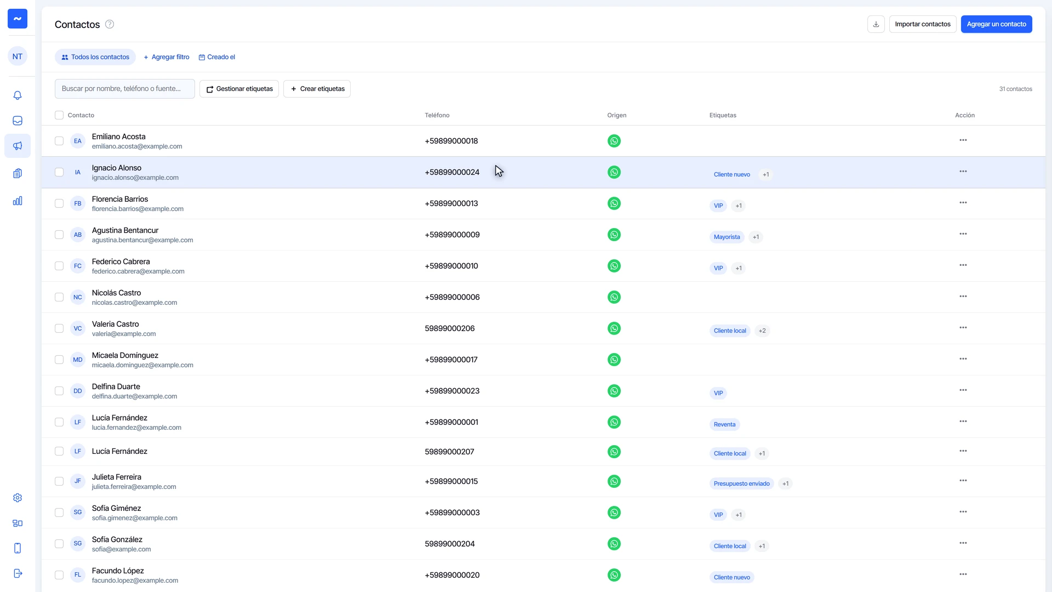Select the Florencia Barrios checkbox

(x=59, y=203)
